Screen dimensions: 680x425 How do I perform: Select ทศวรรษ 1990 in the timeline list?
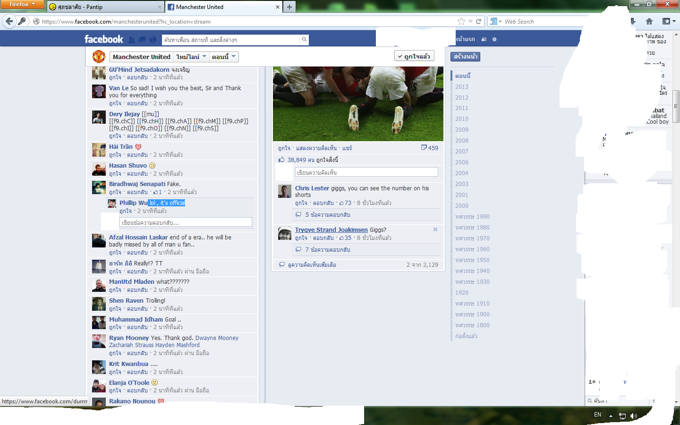[x=472, y=217]
